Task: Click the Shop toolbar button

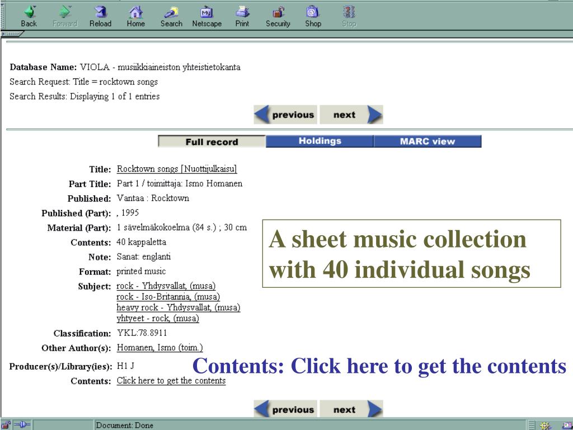Action: [313, 17]
